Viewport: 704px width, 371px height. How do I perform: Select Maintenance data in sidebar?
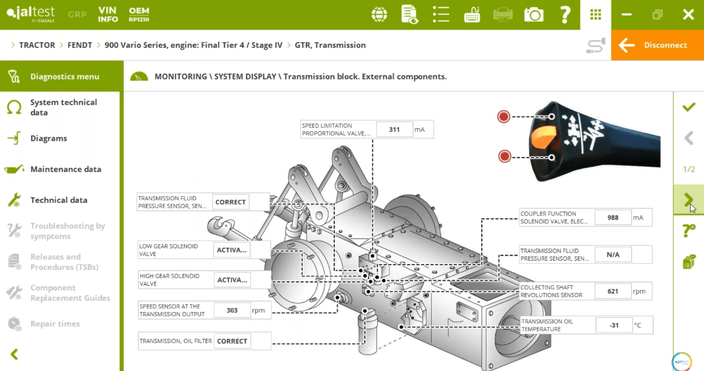tap(65, 169)
